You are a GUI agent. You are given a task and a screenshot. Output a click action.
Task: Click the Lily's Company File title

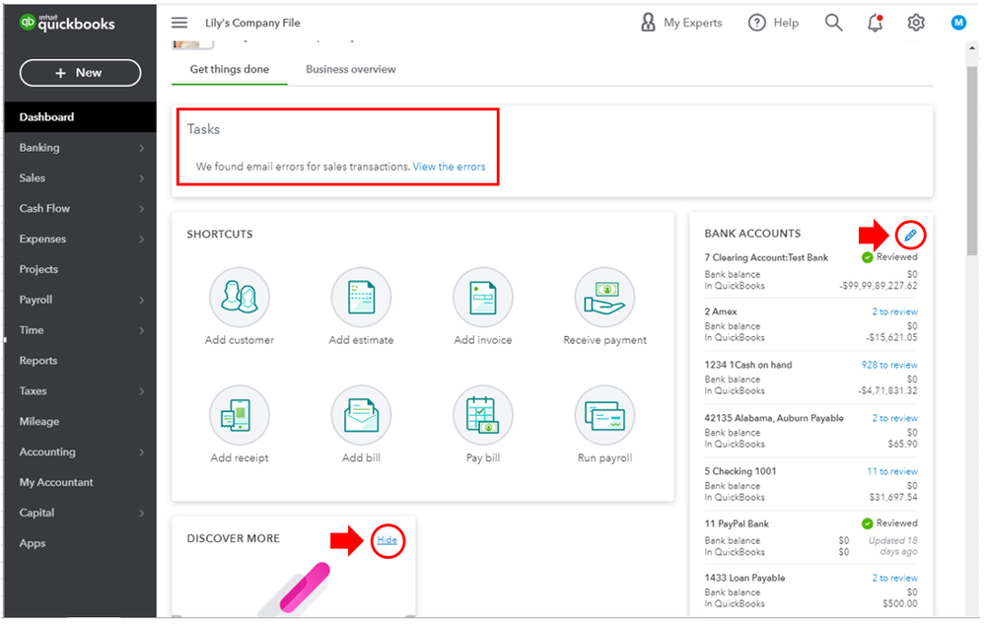tap(252, 23)
